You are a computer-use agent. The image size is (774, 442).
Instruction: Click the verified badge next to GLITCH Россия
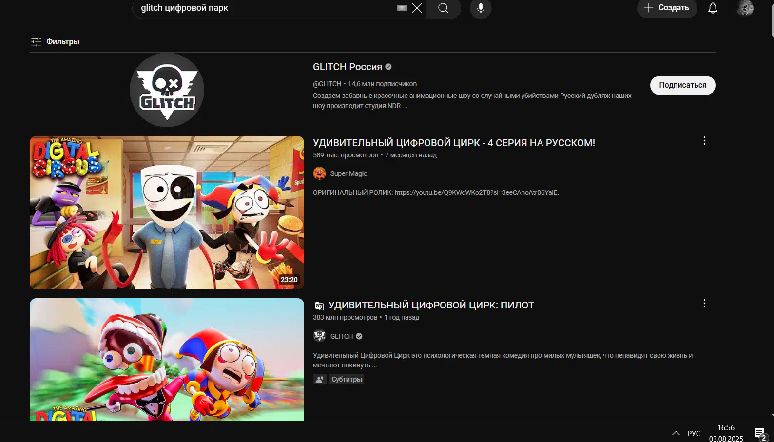pos(388,67)
